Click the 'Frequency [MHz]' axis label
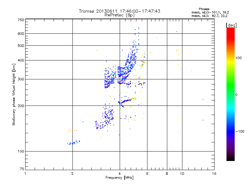252x189 pixels. click(x=119, y=178)
